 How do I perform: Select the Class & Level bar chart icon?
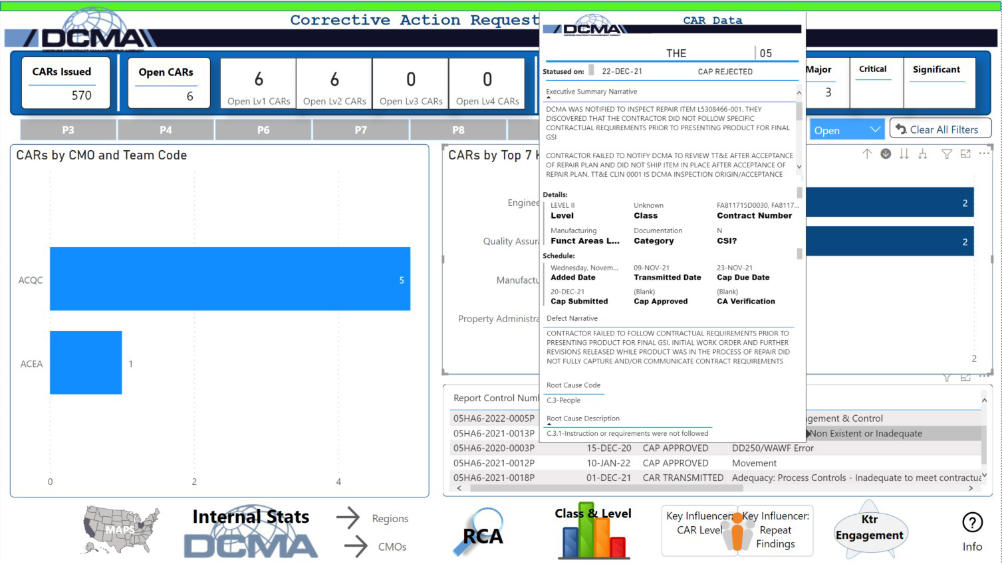point(592,531)
